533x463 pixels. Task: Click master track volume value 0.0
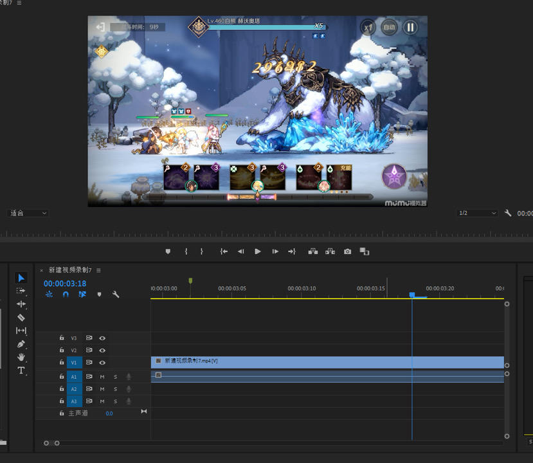coord(109,413)
